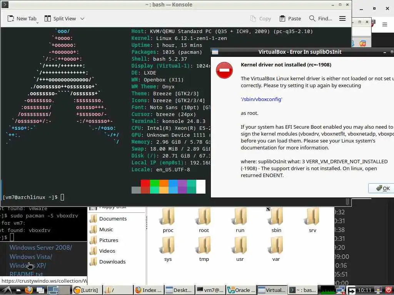Switch to the Virtual... taskbar item

pyautogui.click(x=272, y=290)
